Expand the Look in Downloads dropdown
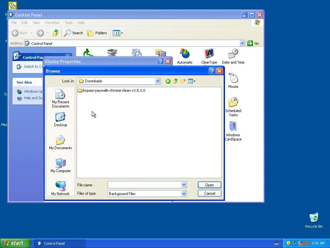The width and height of the screenshot is (330, 248). (x=158, y=81)
